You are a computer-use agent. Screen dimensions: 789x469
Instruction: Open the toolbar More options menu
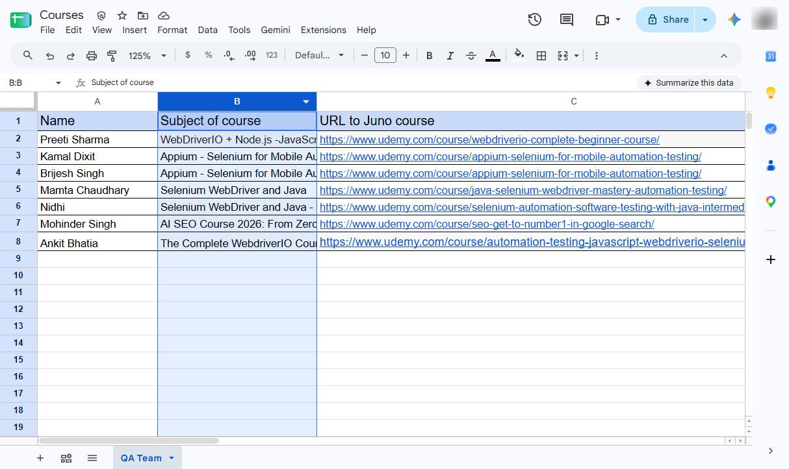(x=597, y=56)
